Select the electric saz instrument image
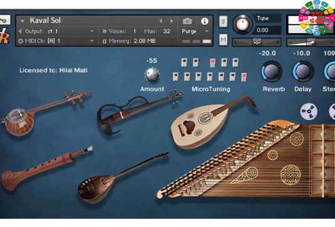The height and width of the screenshot is (227, 335). pyautogui.click(x=123, y=178)
